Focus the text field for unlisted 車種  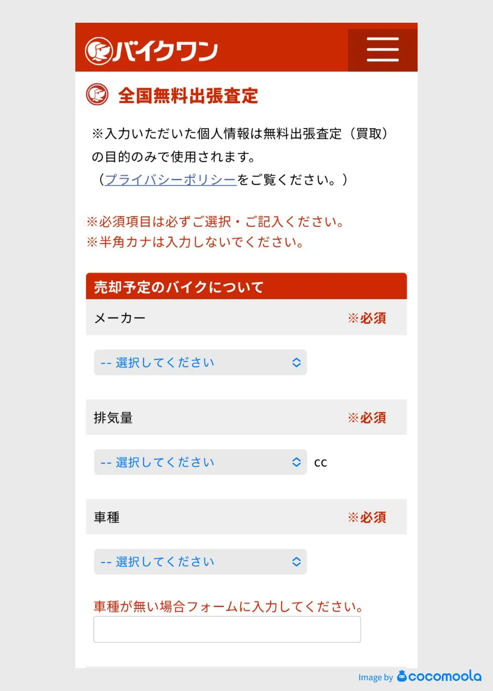tap(227, 629)
